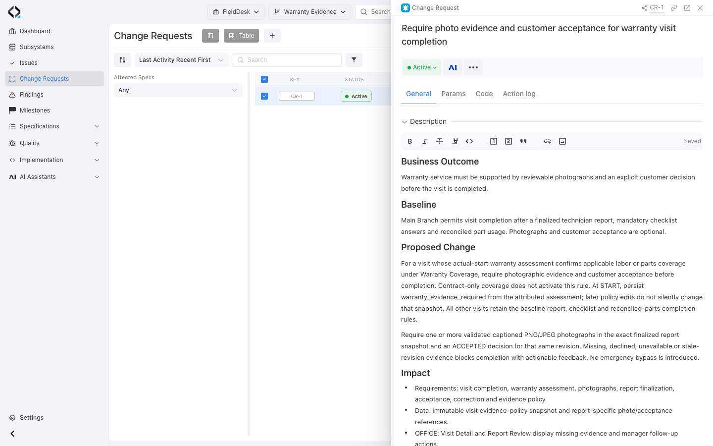Insert inline code with code icon
The image size is (713, 446).
(x=469, y=141)
